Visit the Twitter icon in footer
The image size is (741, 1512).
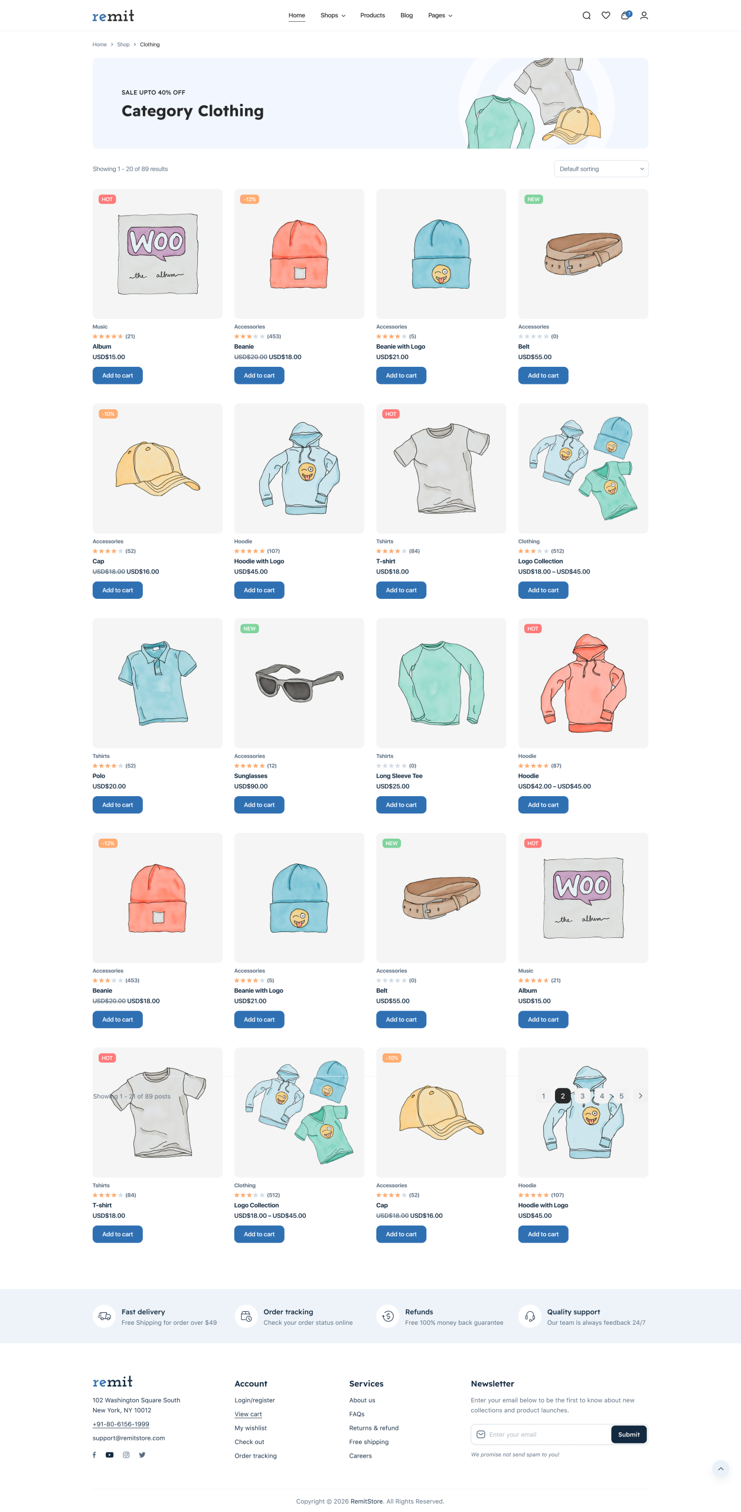[142, 1455]
